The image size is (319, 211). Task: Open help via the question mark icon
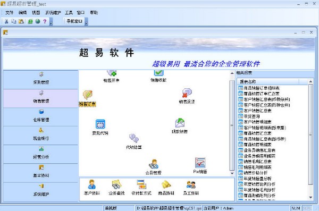[45, 21]
